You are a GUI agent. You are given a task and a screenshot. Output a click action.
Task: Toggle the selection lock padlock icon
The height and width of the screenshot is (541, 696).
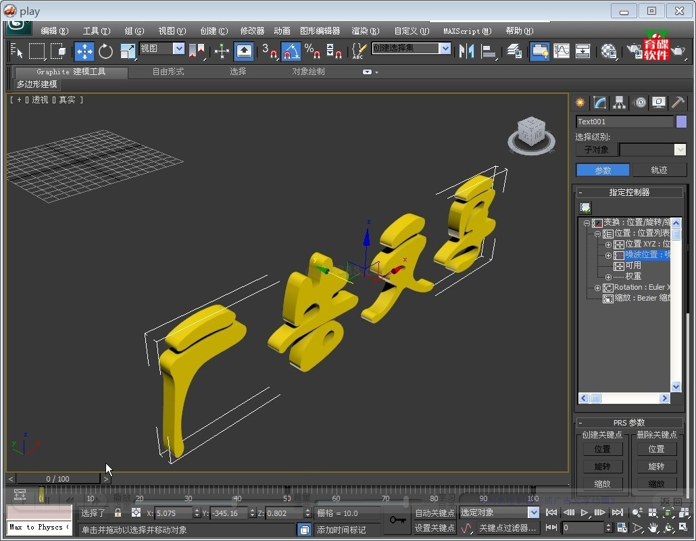click(118, 513)
